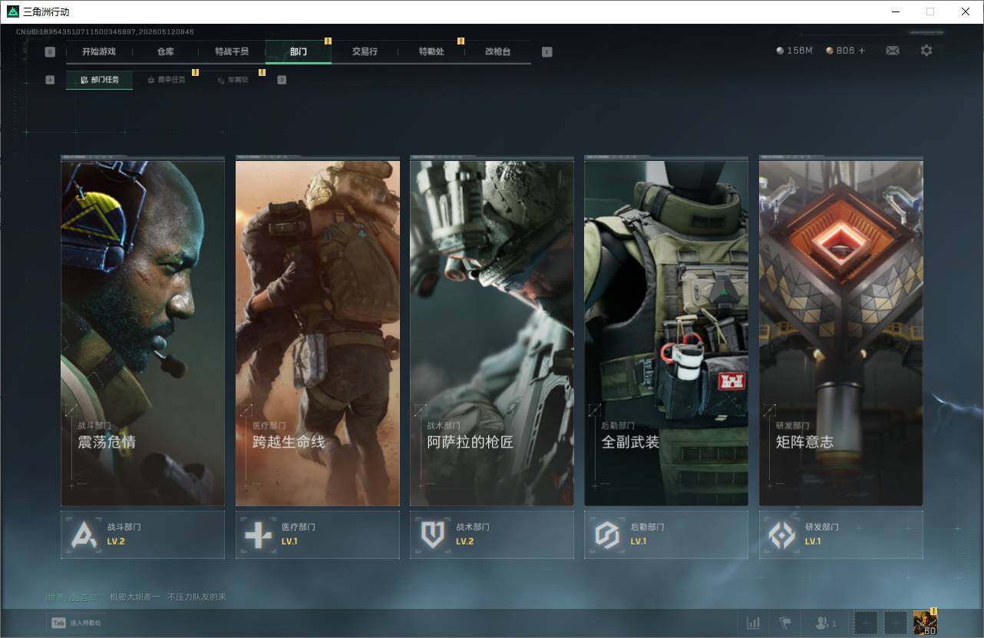Open the bar-chart stats icon in bottom bar
The width and height of the screenshot is (984, 638).
click(x=754, y=623)
